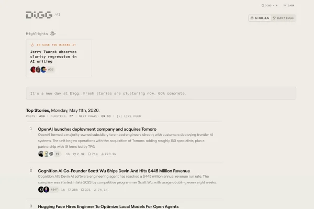Open 'Hugging Face Hires Engineer To Optimize Local Models' story
The image size is (314, 209).
(x=108, y=206)
